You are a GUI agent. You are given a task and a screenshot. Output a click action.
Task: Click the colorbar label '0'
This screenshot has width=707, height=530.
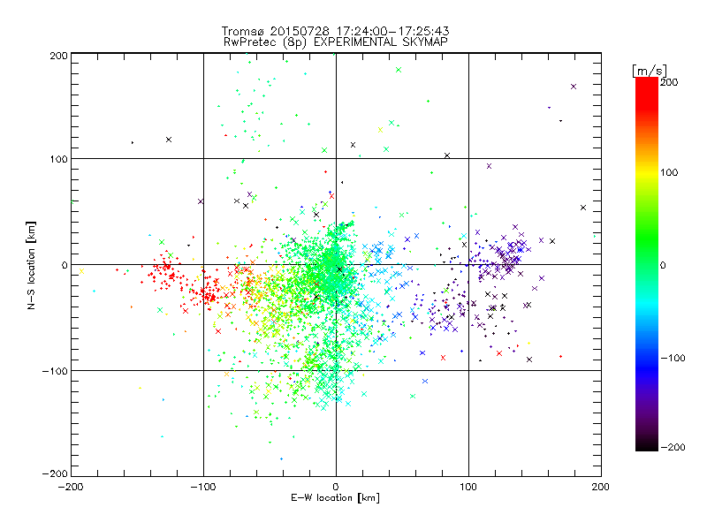pyautogui.click(x=663, y=265)
